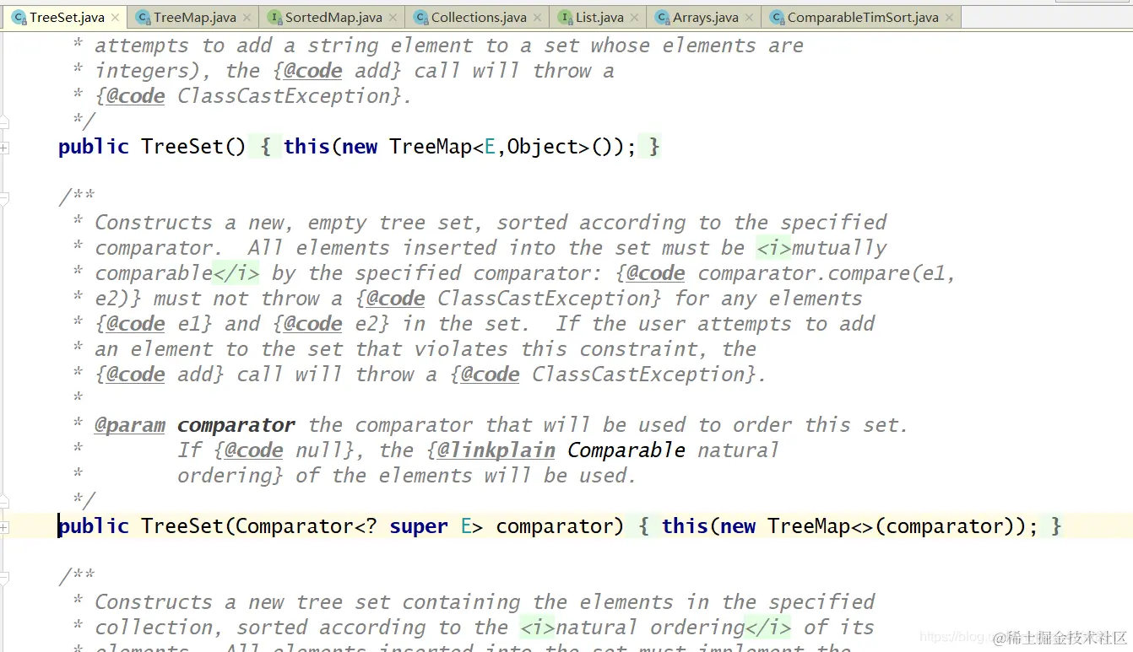Screen dimensions: 1133x652
Task: Close the Arrays.java tab
Action: (x=750, y=18)
